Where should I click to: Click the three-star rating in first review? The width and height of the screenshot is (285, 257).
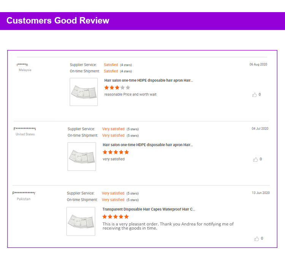(x=117, y=88)
